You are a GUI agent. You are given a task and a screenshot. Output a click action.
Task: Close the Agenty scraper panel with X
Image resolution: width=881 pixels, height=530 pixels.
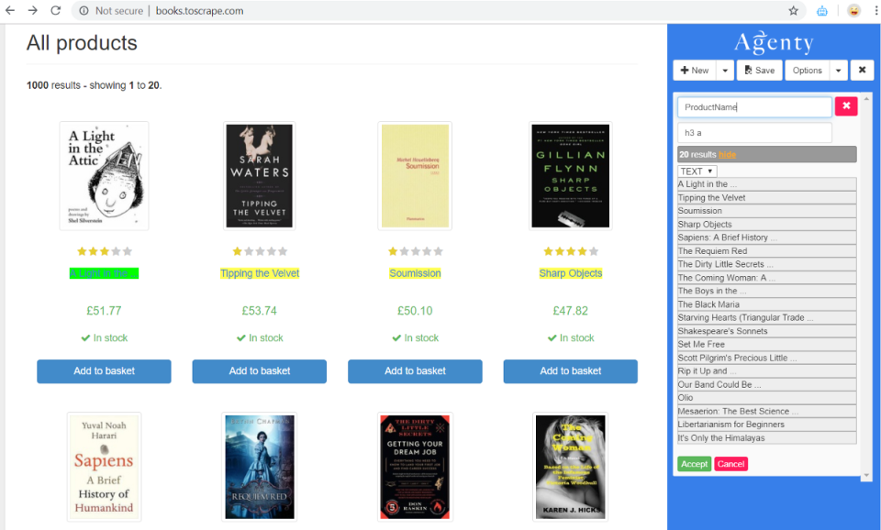coord(862,70)
